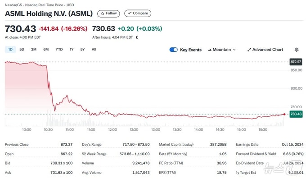
Task: Select the 1D time range tab
Action: [x=10, y=50]
